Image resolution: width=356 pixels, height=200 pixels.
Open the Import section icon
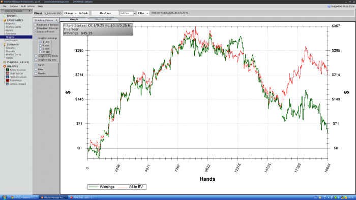click(4, 16)
